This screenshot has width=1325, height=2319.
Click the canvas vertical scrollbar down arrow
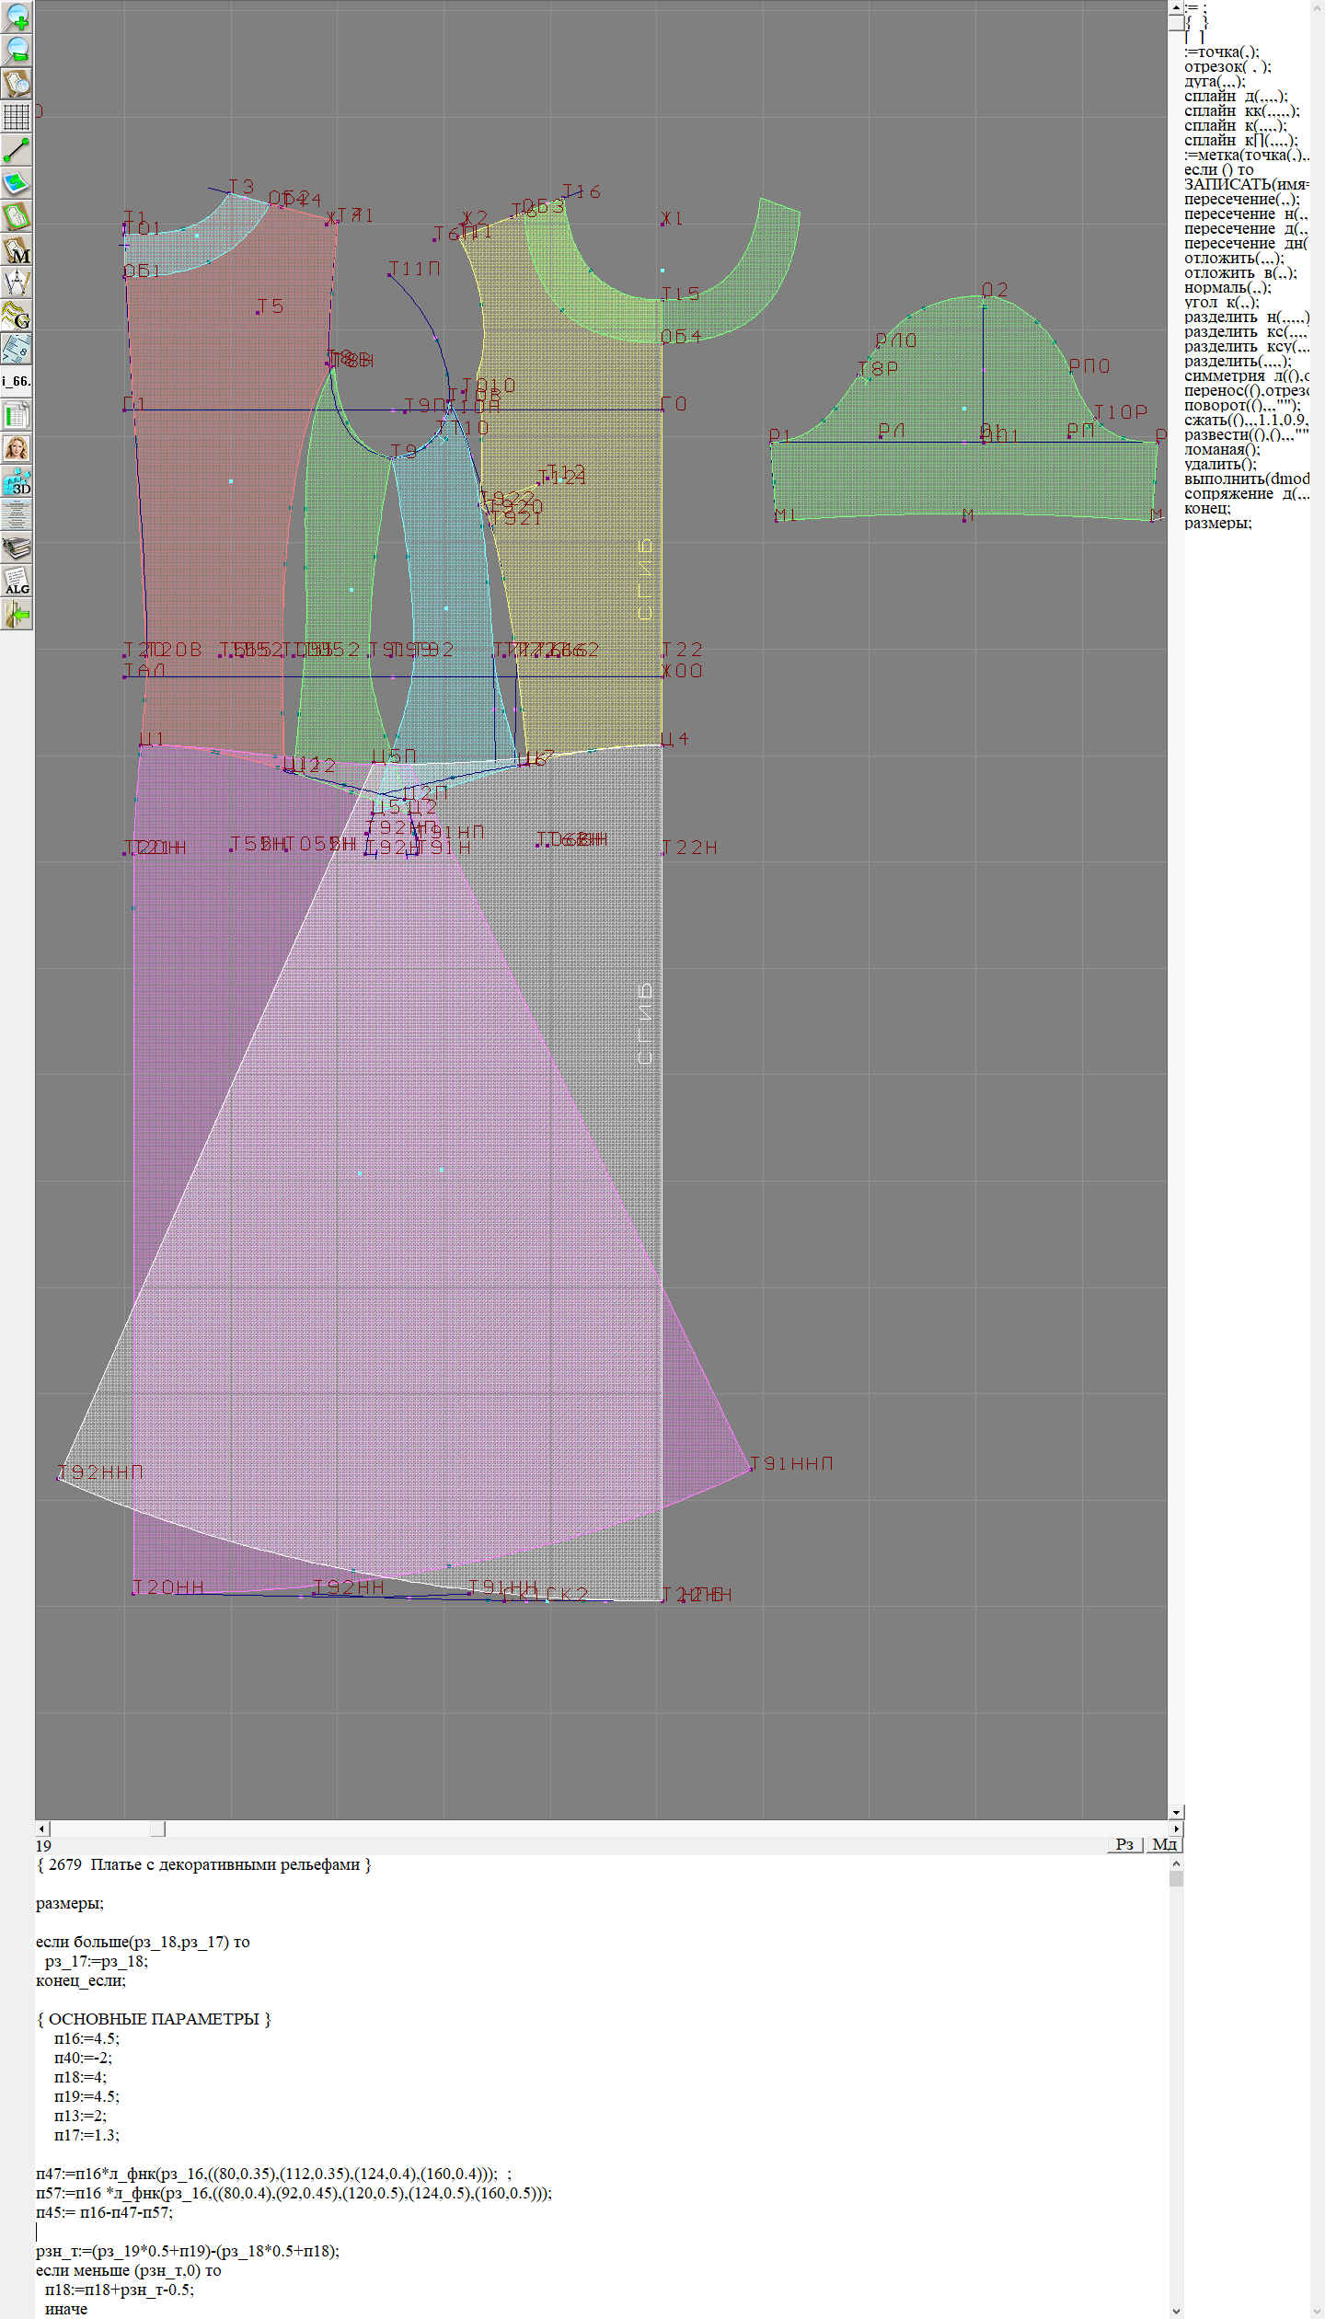1176,1812
